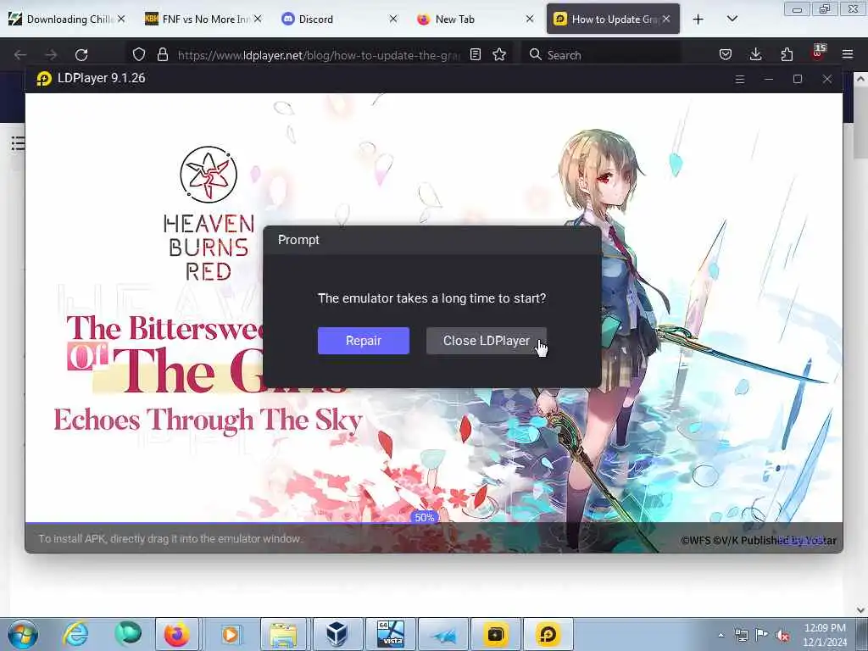This screenshot has width=868, height=651.
Task: Click the extension icon with 15 badge
Action: (818, 53)
